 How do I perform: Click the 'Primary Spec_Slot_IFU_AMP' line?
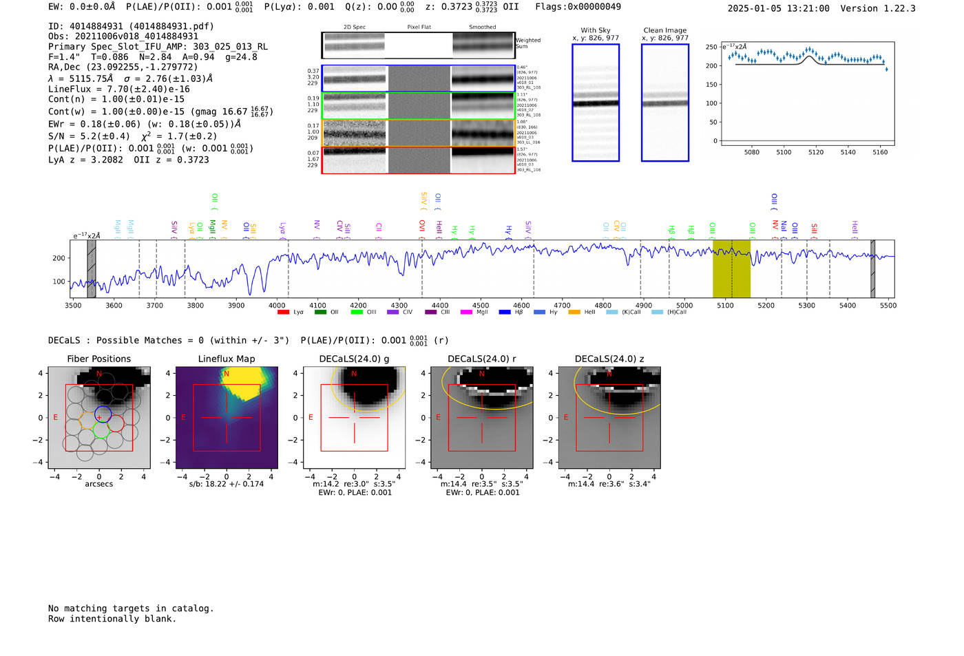[158, 47]
